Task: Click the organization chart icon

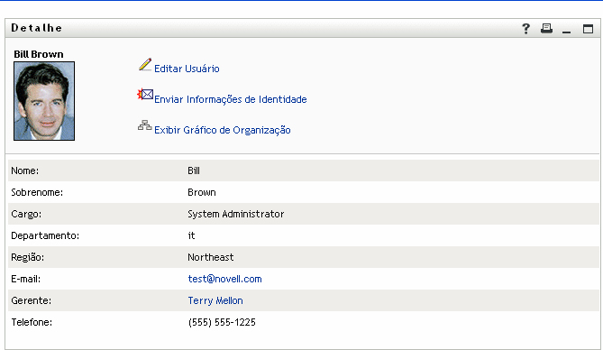Action: pyautogui.click(x=144, y=125)
